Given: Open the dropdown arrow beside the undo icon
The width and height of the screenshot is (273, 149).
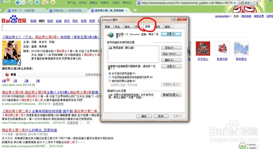Looking at the screenshot, I should tap(48, 3).
